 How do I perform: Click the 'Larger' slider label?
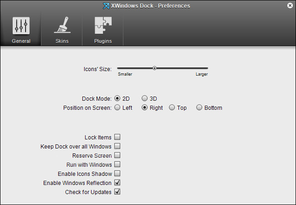coord(202,74)
